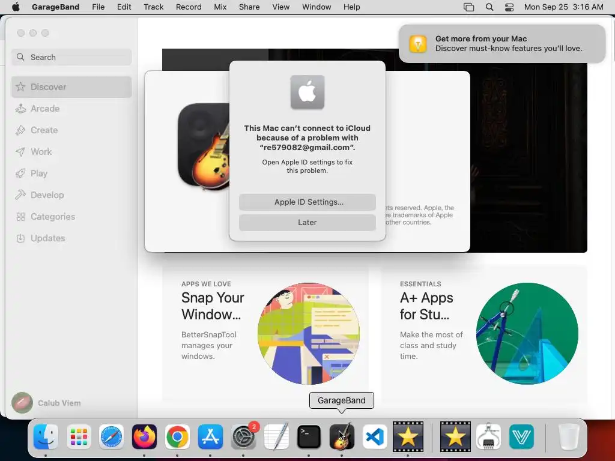Screen dimensions: 615x461
Task: Open the GarageBand menu
Action: coord(55,7)
